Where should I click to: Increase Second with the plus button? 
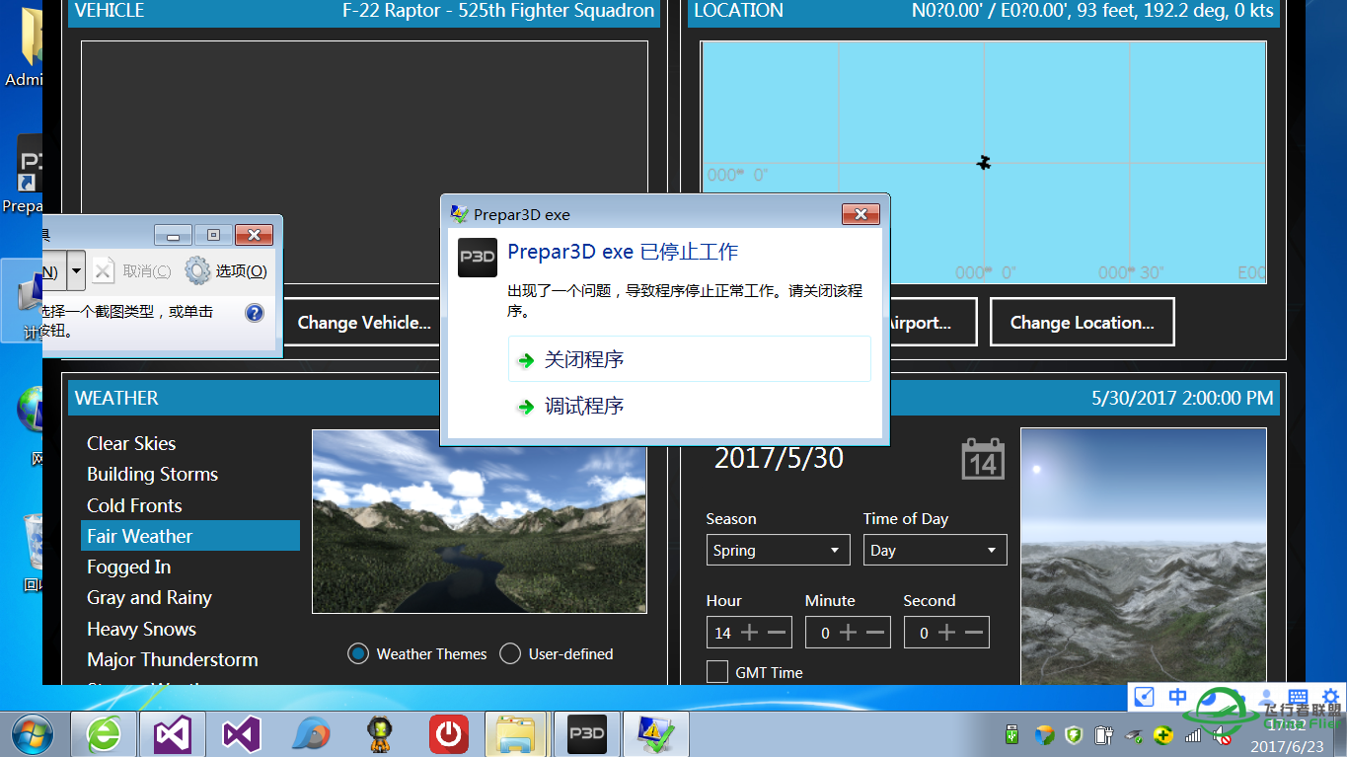pos(947,633)
